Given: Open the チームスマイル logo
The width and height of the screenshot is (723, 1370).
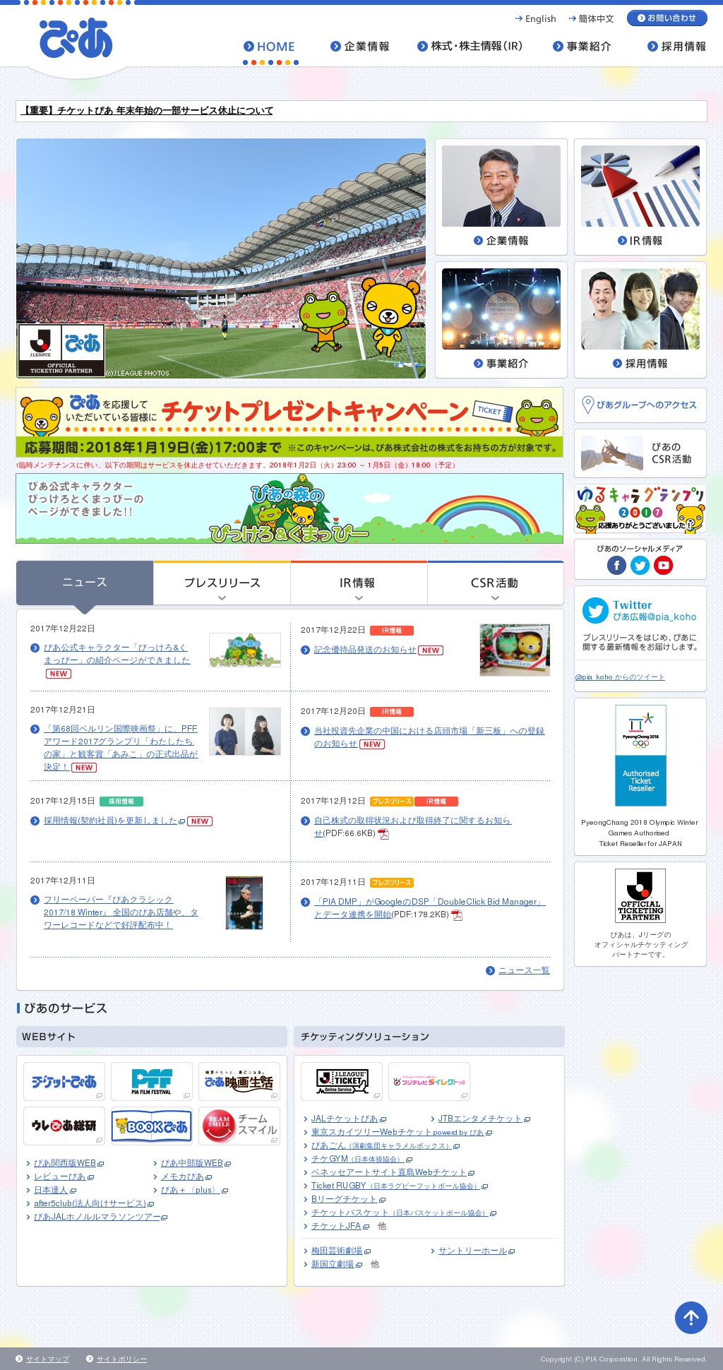Looking at the screenshot, I should point(239,1126).
